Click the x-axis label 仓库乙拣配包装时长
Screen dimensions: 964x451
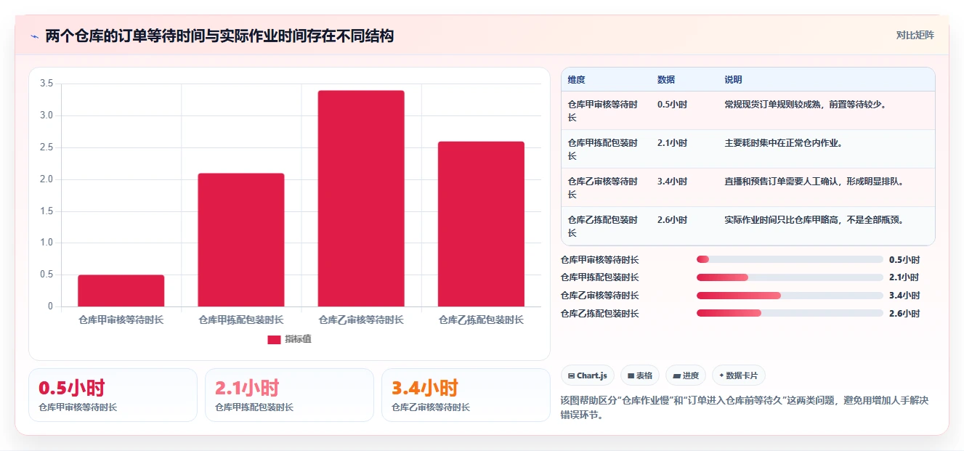click(481, 320)
